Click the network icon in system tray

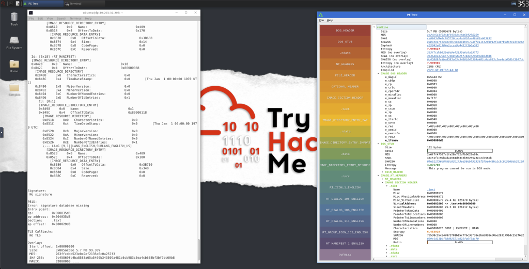514,4
